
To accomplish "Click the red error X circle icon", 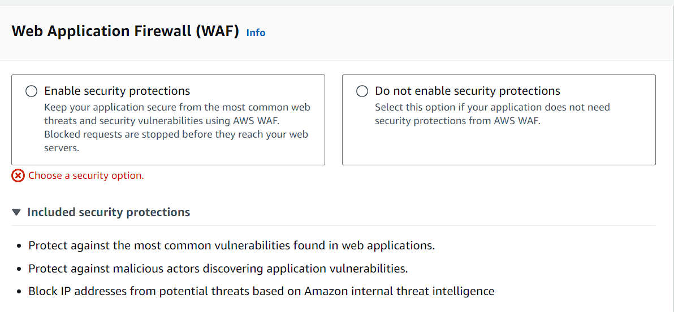I will [18, 175].
